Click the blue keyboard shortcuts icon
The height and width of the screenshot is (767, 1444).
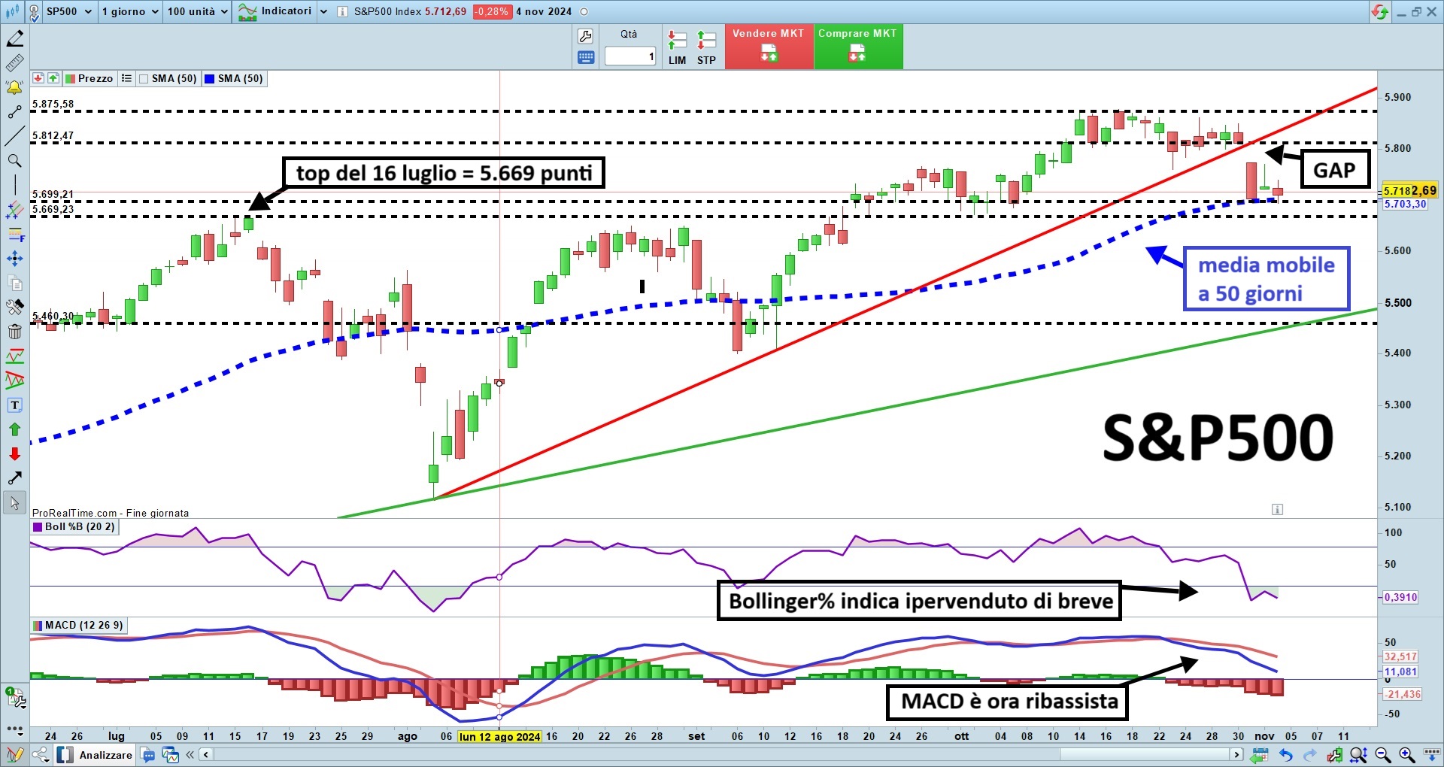click(586, 57)
